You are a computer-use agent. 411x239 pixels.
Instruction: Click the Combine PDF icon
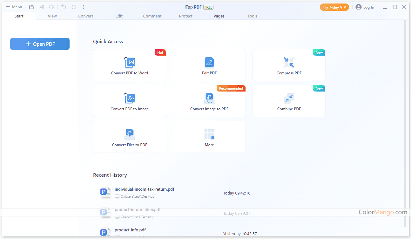coord(289,98)
